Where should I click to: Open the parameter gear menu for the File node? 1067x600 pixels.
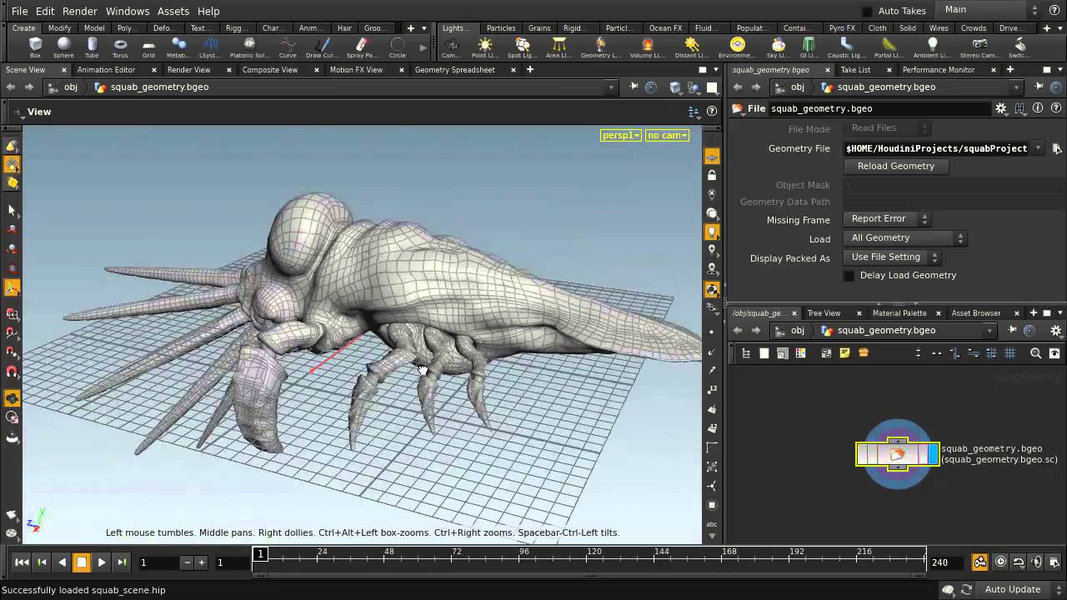[1001, 108]
